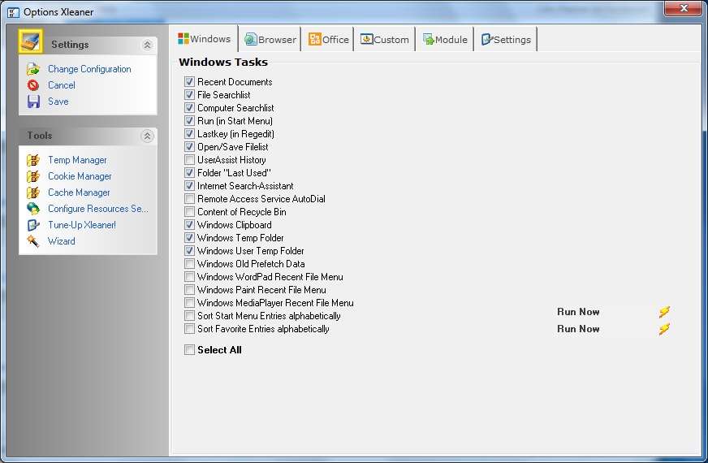Click the Cache Manager icon

pyautogui.click(x=33, y=193)
